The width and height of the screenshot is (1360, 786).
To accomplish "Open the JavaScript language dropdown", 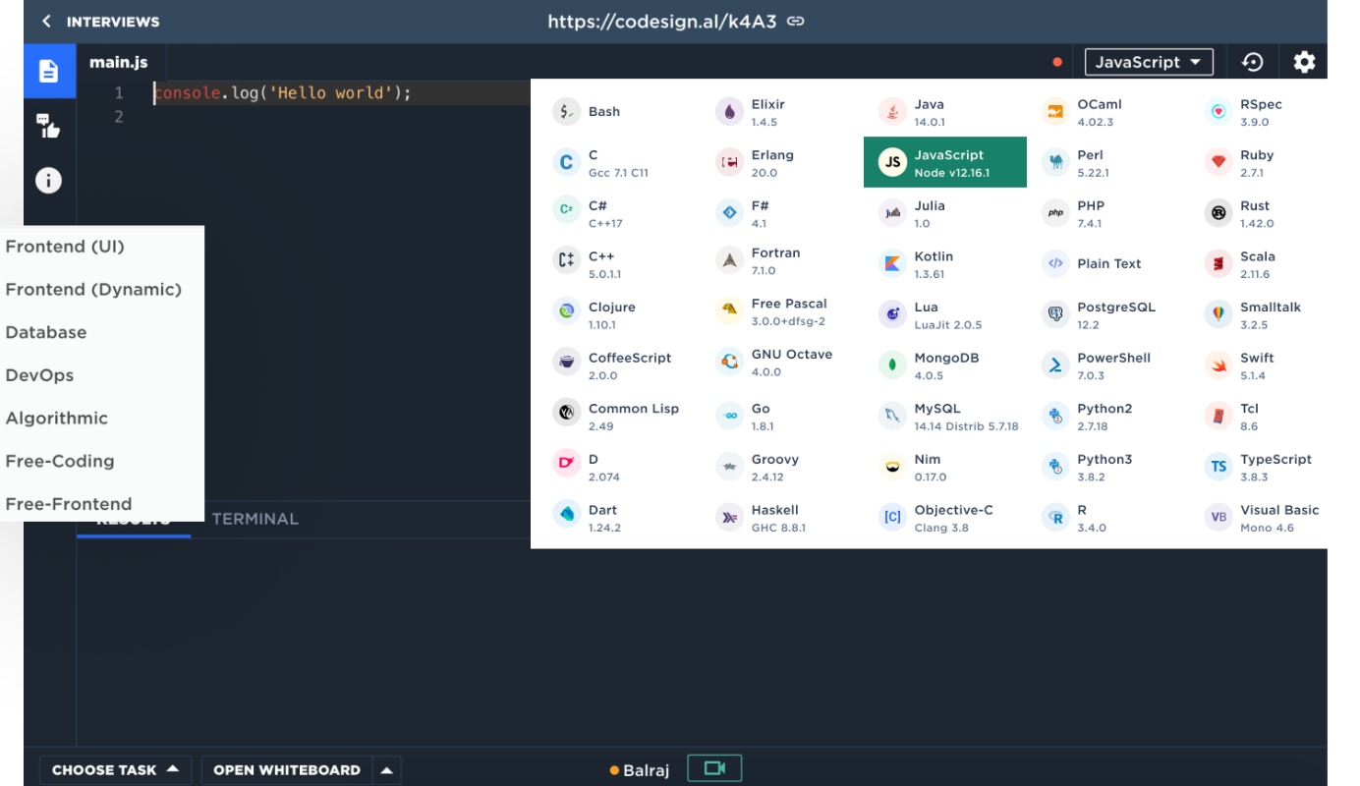I will click(1149, 62).
